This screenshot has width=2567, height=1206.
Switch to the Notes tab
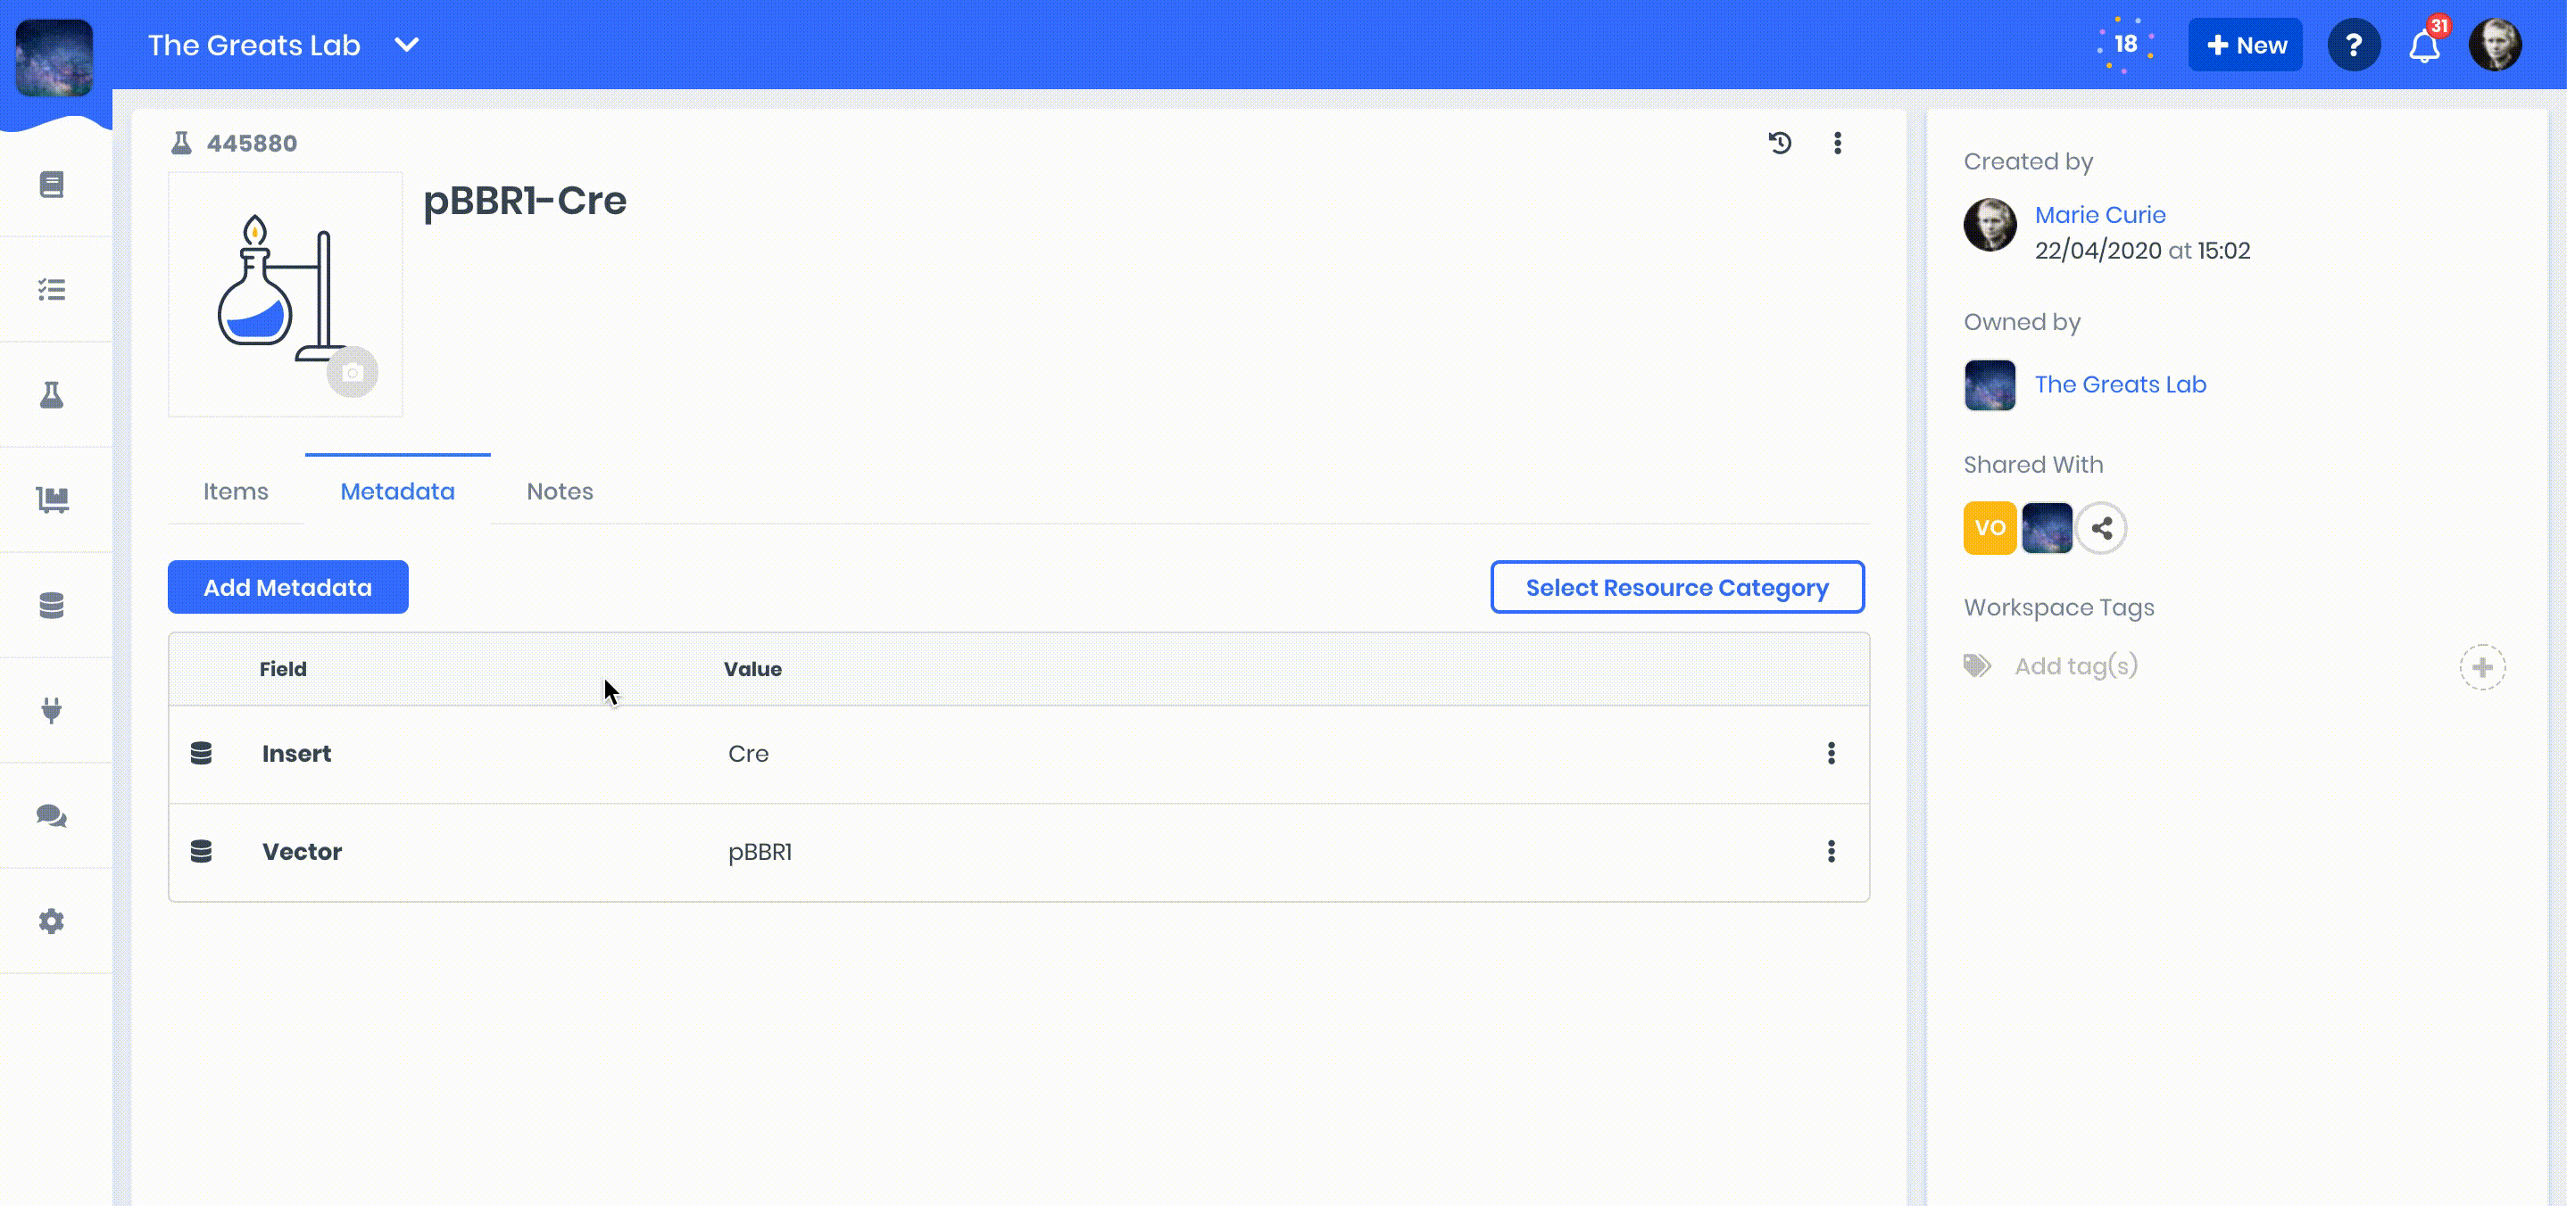559,491
